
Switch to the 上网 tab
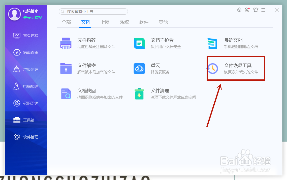(105, 22)
